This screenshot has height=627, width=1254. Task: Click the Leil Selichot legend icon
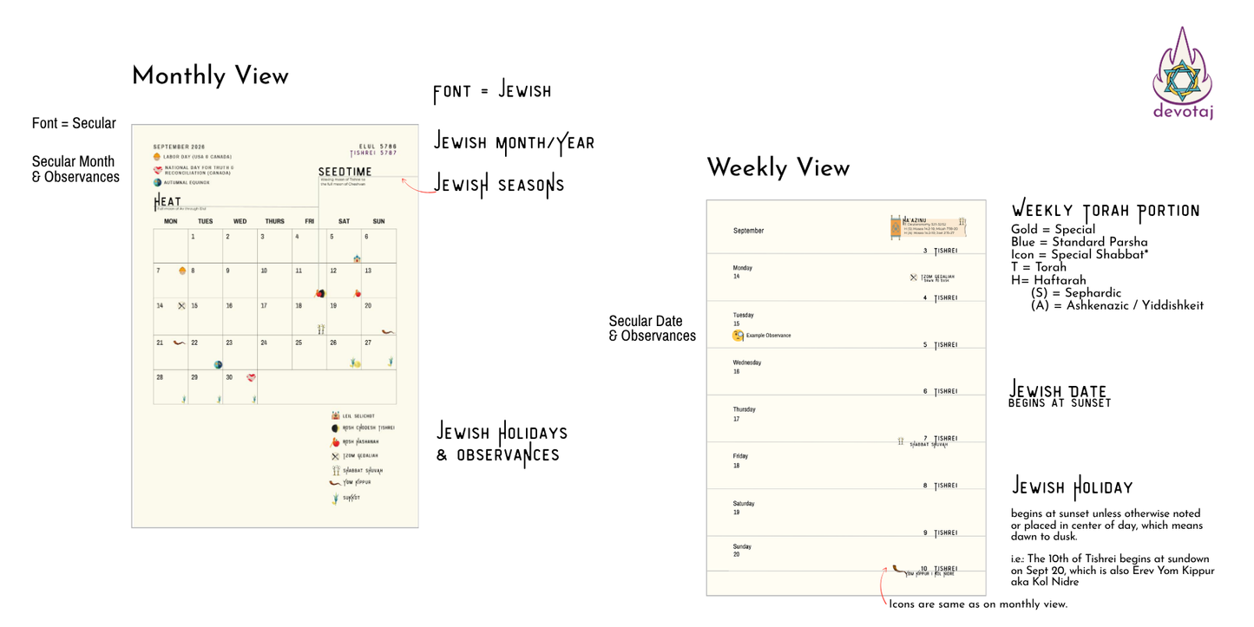pos(335,416)
